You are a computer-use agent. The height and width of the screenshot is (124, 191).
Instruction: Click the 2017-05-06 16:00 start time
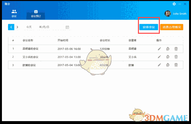pyautogui.click(x=69, y=49)
